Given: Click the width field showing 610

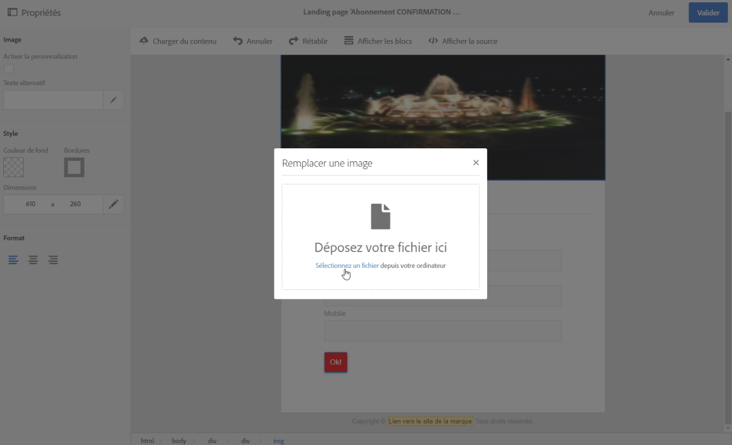Looking at the screenshot, I should [30, 204].
